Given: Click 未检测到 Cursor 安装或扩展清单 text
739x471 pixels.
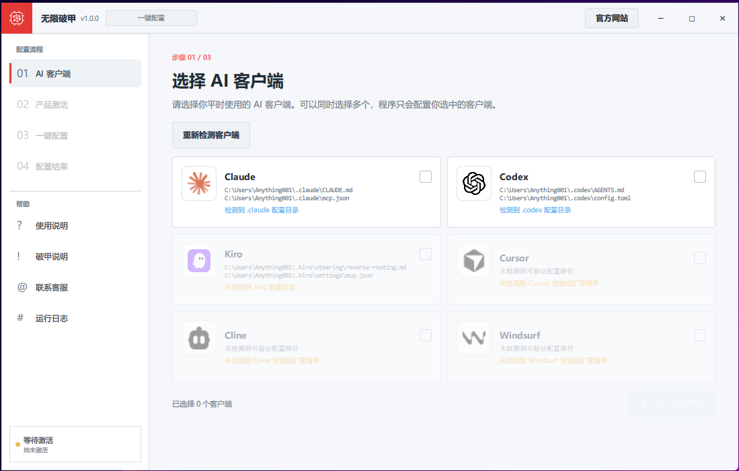Looking at the screenshot, I should point(549,283).
